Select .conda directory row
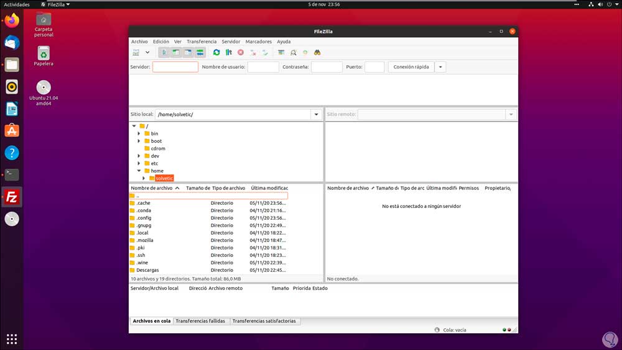 tap(208, 210)
